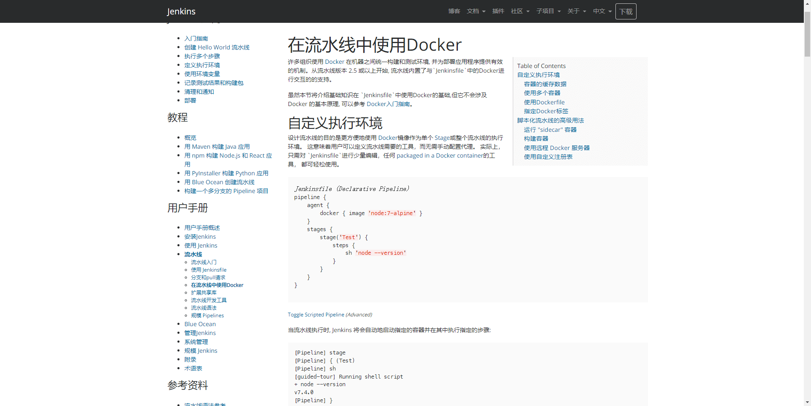Screen dimensions: 811x406
Task: Open the 中文 language dropdown
Action: point(602,11)
